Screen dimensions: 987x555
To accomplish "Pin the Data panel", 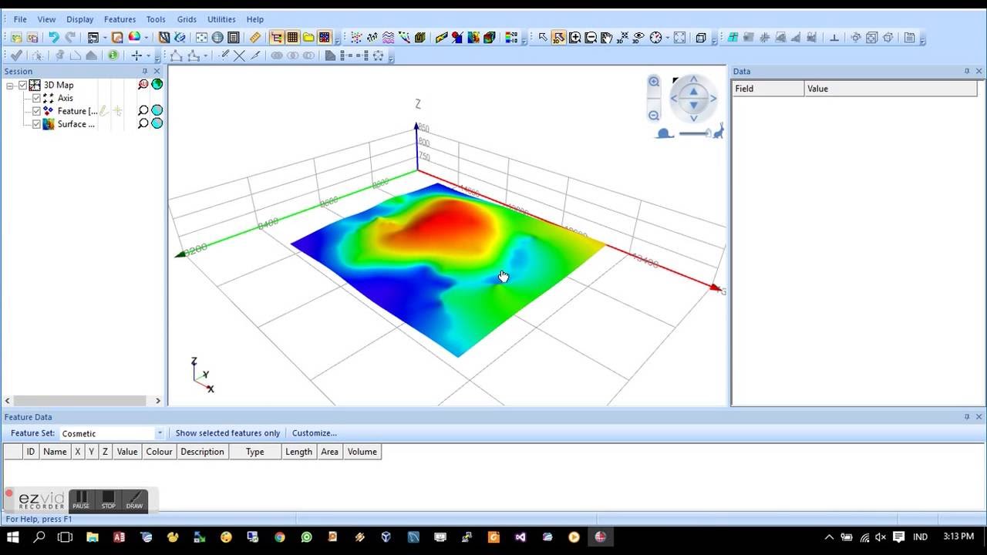I will (x=967, y=71).
